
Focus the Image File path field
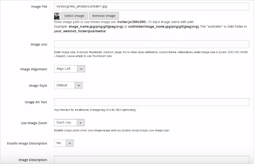(x=151, y=7)
